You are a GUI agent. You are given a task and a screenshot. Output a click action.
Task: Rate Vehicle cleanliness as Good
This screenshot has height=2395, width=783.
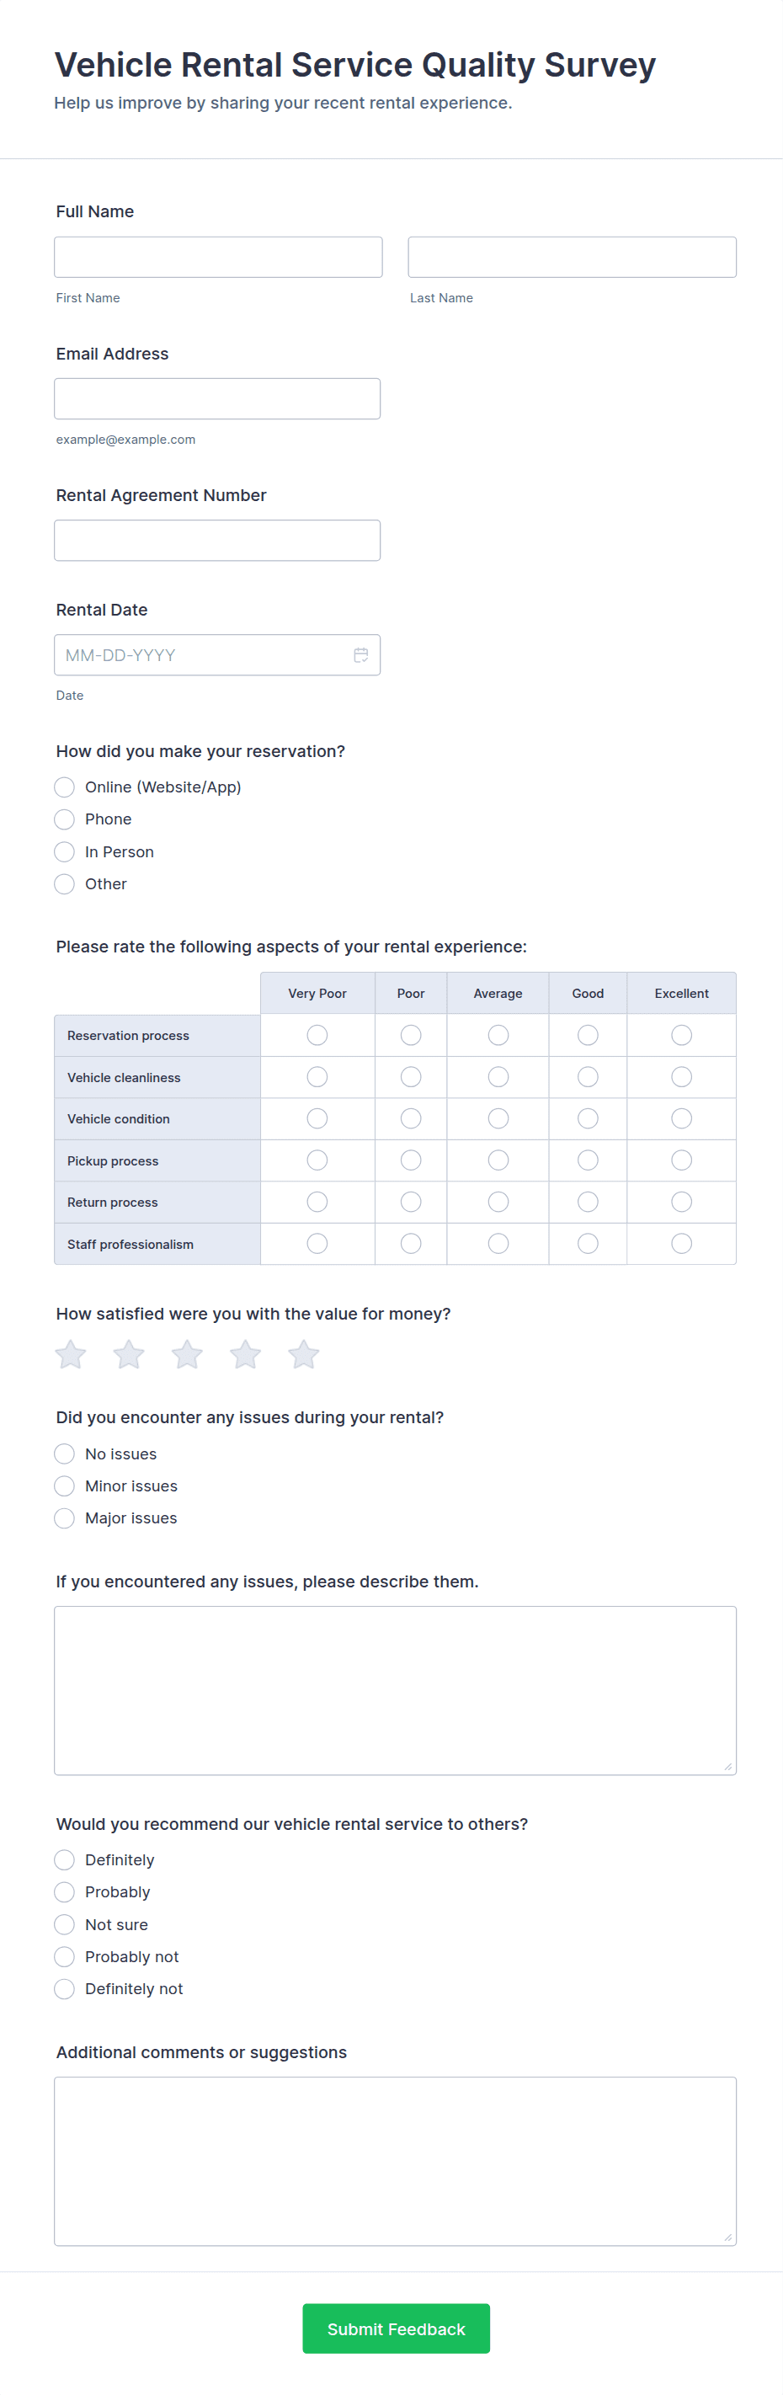[x=588, y=1076]
